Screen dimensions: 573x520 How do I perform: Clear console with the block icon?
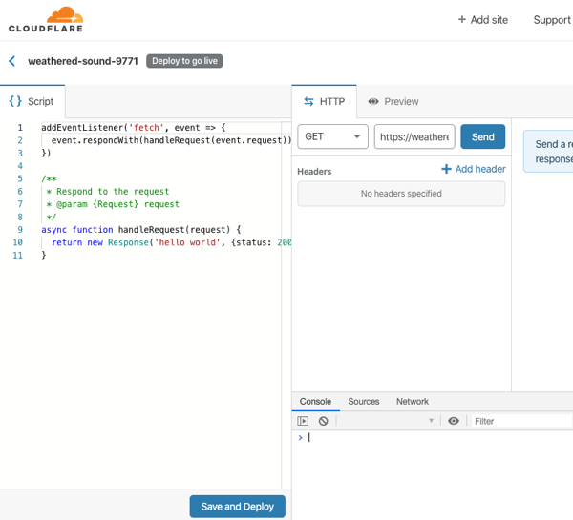(x=324, y=421)
